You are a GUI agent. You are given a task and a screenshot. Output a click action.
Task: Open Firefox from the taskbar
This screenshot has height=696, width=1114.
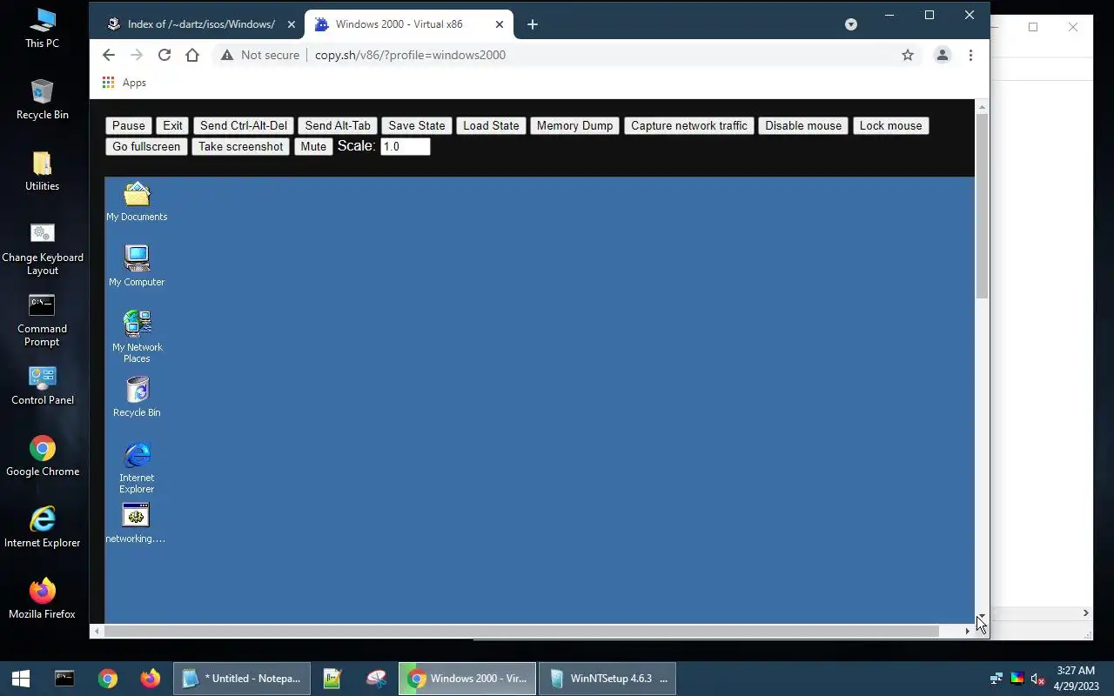click(151, 679)
